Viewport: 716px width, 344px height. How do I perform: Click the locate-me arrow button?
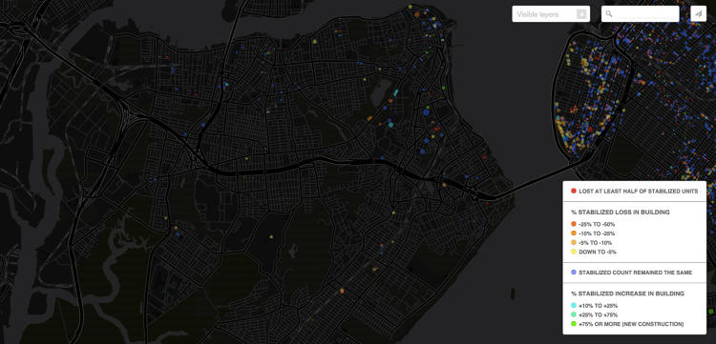(698, 14)
